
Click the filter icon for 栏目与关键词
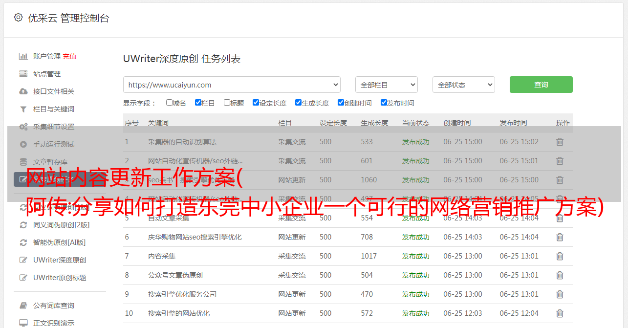point(23,109)
